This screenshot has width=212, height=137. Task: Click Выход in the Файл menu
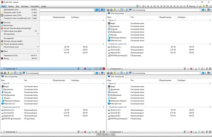20,58
